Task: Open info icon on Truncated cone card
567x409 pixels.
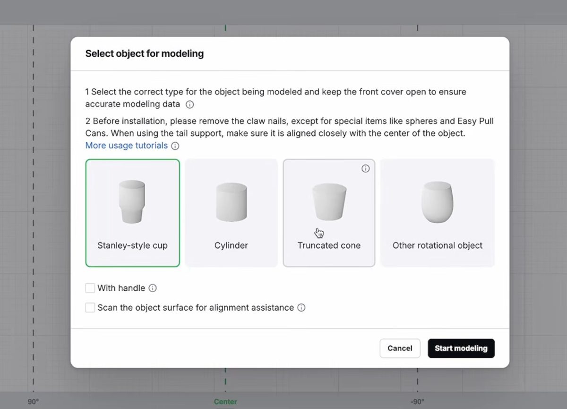Action: 365,168
